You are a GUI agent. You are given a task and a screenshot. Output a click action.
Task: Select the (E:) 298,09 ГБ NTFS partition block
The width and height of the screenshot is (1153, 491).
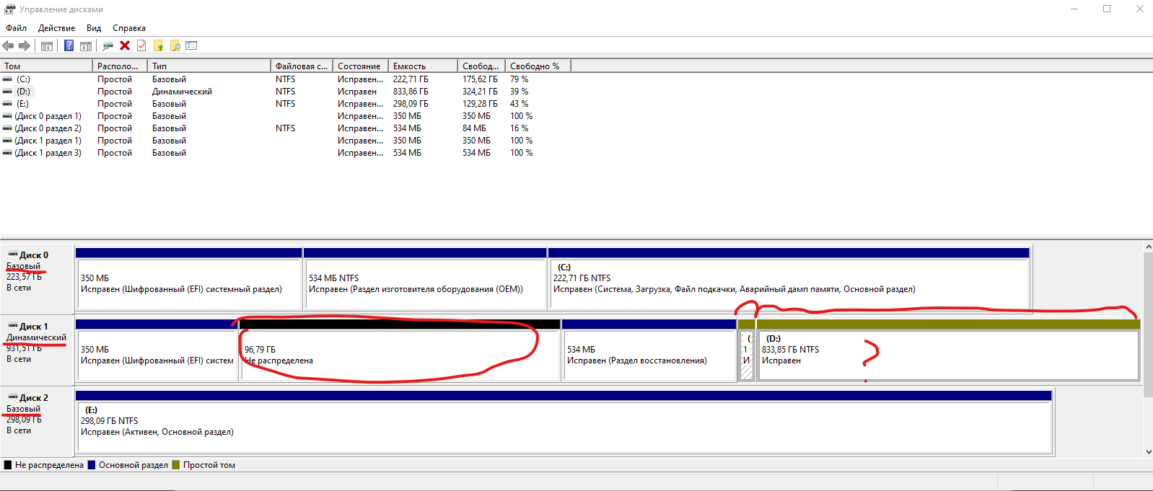pyautogui.click(x=564, y=422)
